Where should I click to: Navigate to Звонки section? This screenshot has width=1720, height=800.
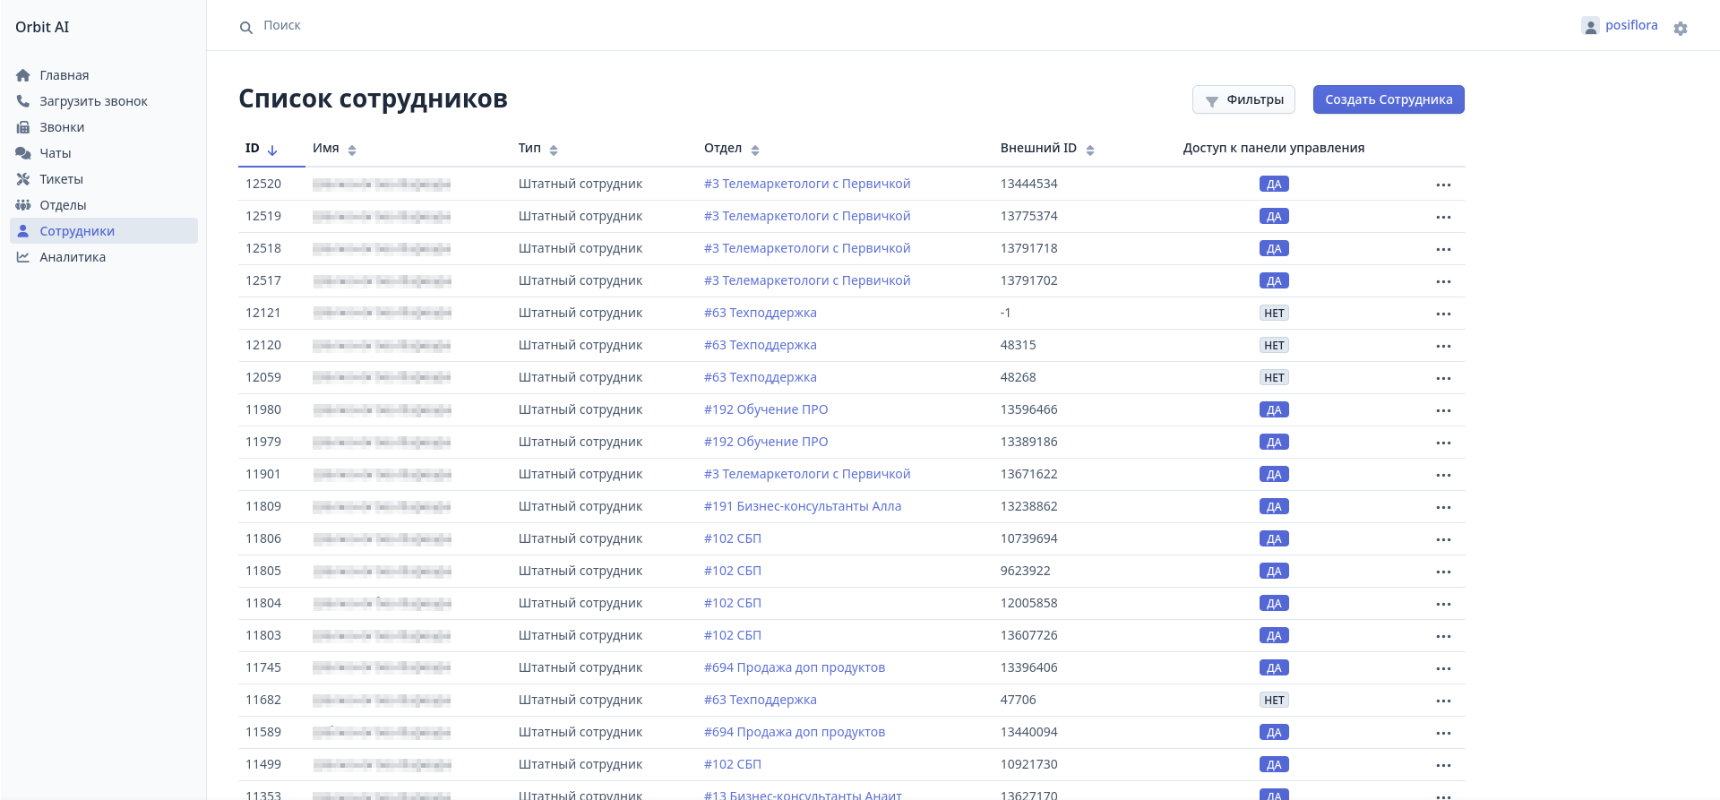coord(62,127)
